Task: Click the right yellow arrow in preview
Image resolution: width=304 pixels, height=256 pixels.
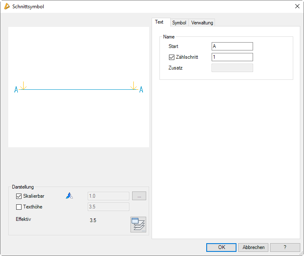Action: [133, 86]
